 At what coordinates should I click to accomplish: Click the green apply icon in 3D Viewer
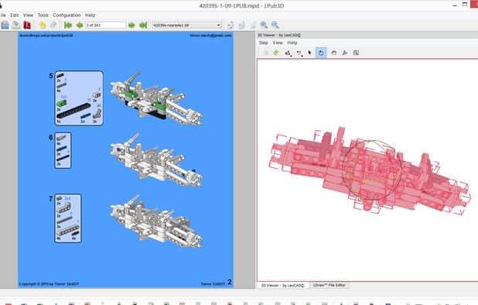pos(276,53)
